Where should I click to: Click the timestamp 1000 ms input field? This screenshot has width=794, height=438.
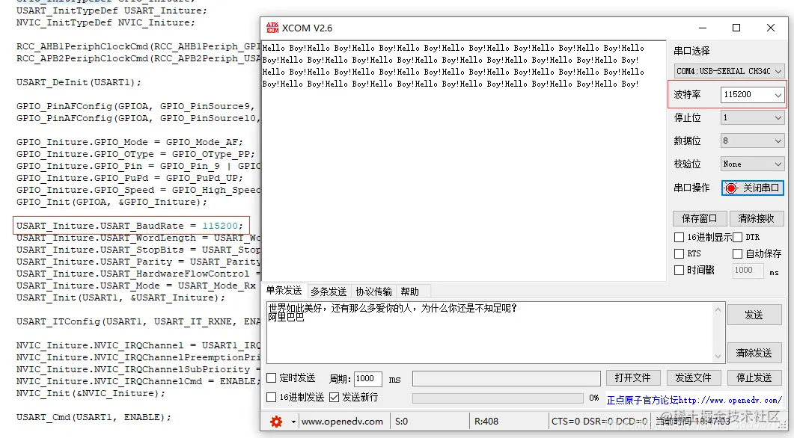748,271
